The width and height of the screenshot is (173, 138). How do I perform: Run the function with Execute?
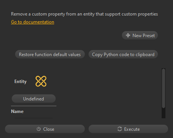[x=128, y=129]
